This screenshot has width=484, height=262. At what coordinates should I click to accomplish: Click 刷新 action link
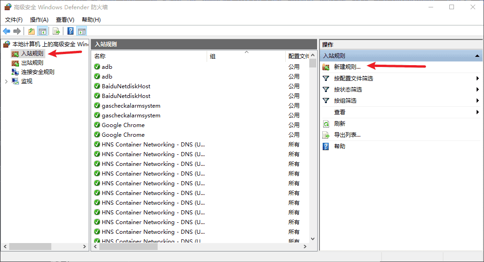340,124
